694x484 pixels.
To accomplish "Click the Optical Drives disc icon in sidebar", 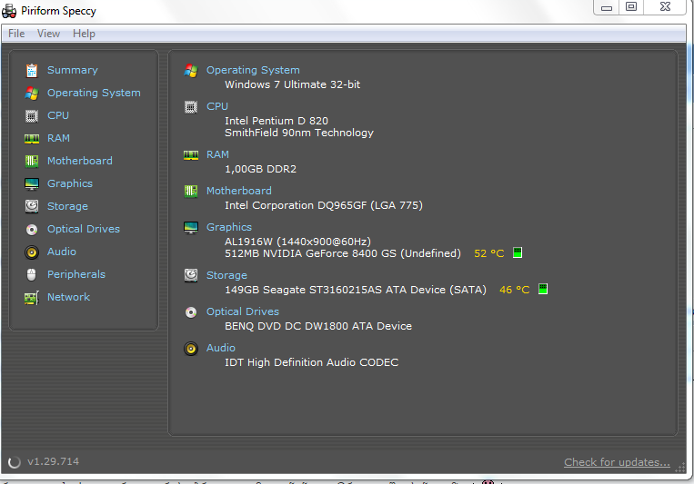I will click(32, 230).
